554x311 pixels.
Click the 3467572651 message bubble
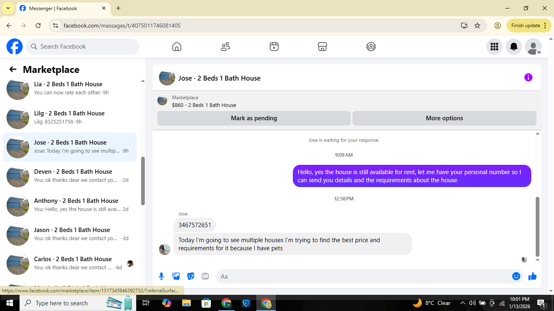coord(195,225)
